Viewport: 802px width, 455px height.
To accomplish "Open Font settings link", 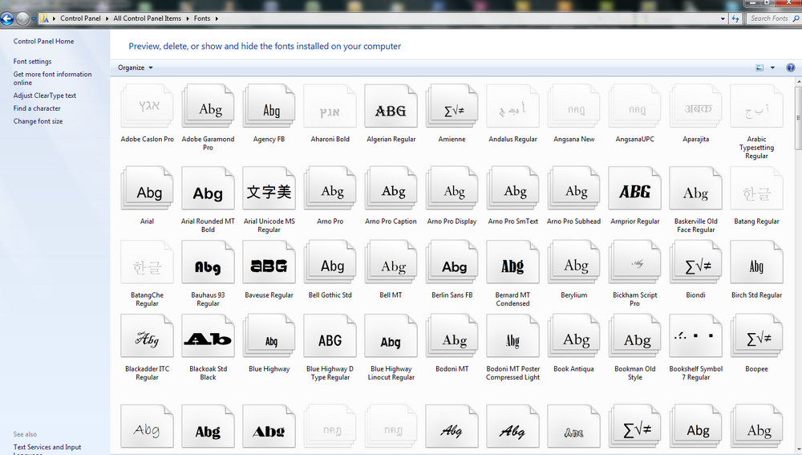I will [32, 62].
